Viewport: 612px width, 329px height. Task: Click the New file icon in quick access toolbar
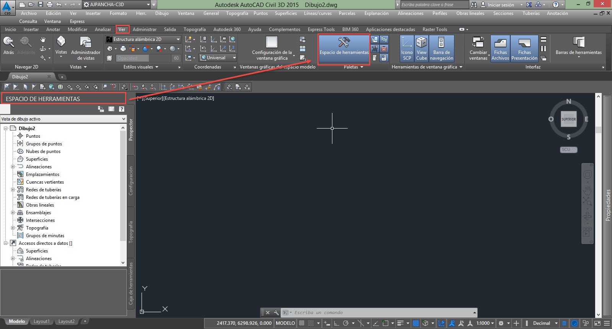tap(22, 5)
